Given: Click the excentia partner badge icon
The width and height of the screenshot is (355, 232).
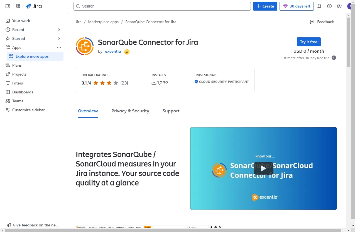Looking at the screenshot, I should [x=127, y=52].
